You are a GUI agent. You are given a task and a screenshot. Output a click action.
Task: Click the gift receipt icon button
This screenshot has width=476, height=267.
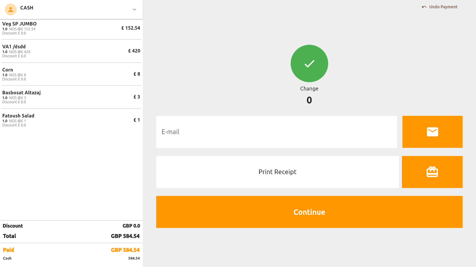(432, 172)
